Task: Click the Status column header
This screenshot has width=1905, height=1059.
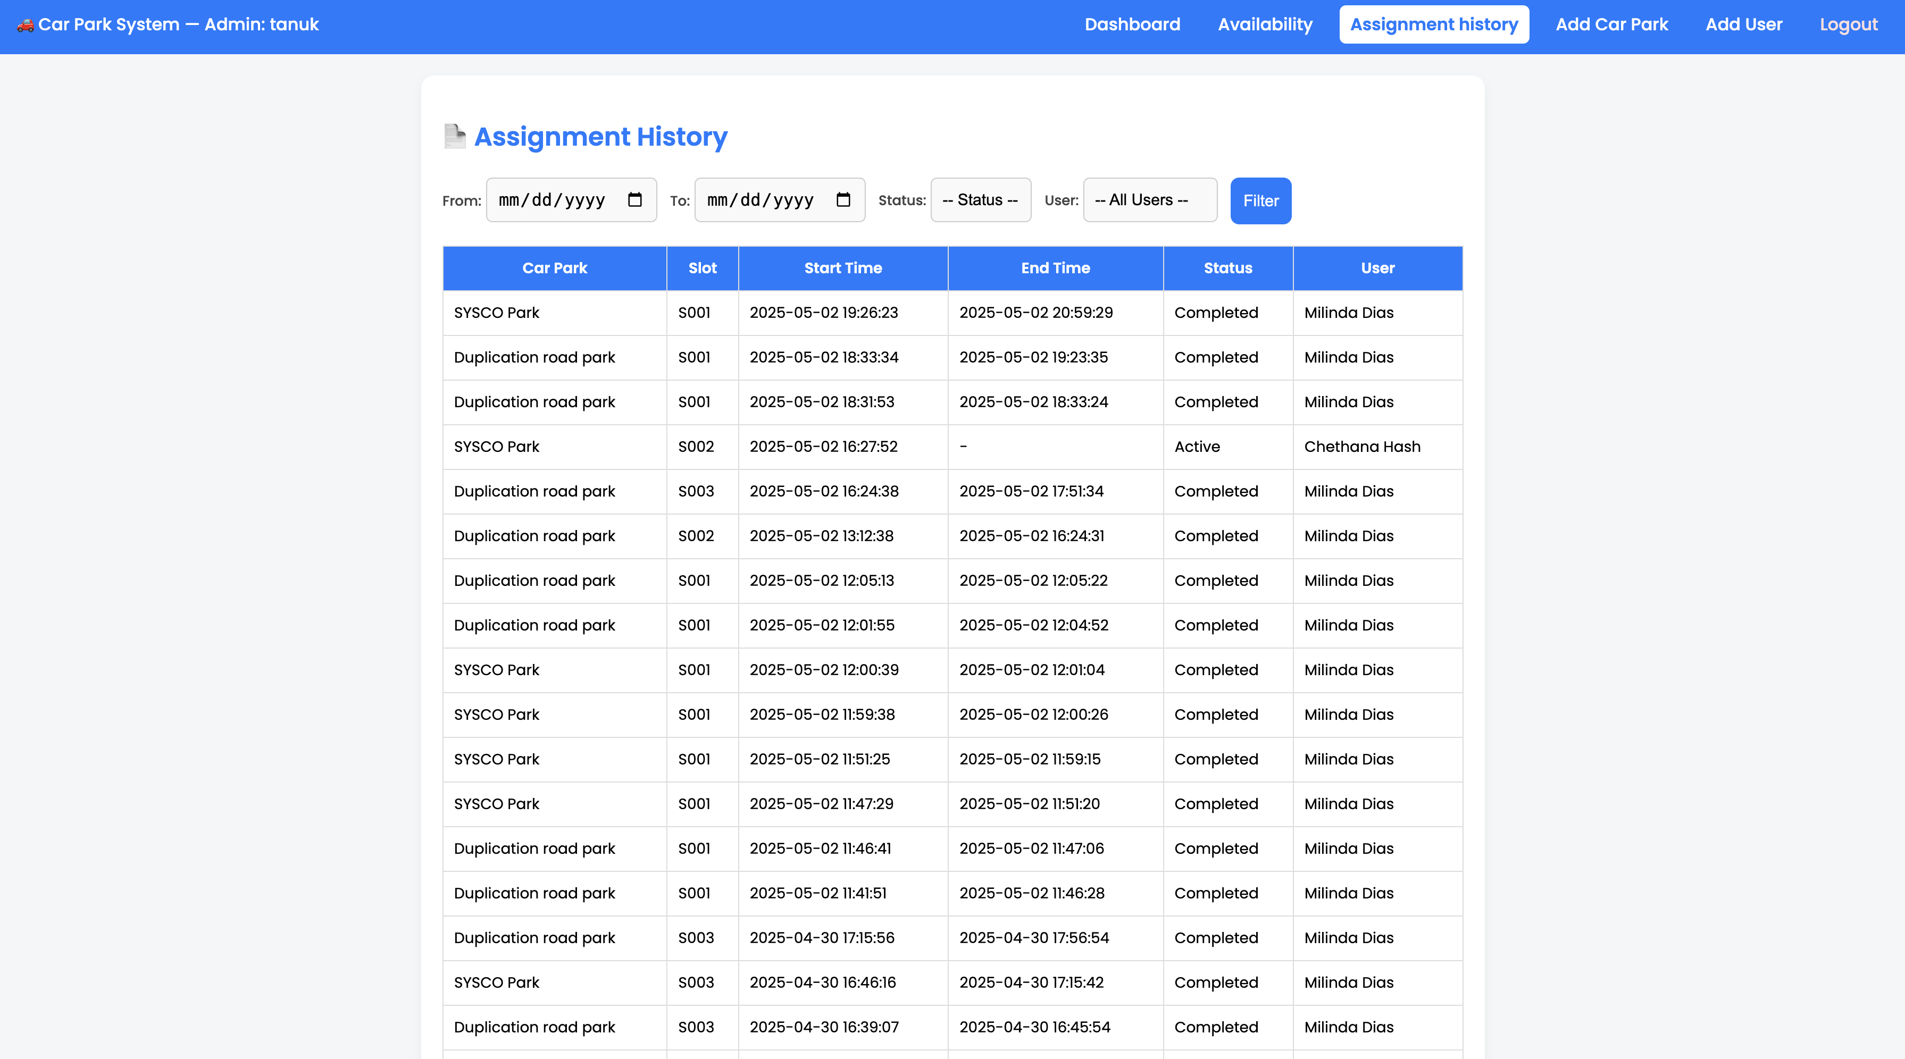Action: point(1227,268)
